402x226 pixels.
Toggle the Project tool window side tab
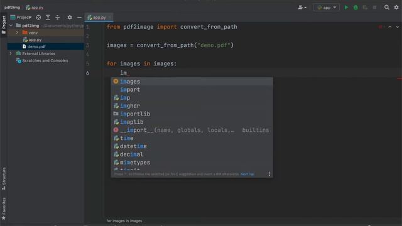(x=4, y=24)
